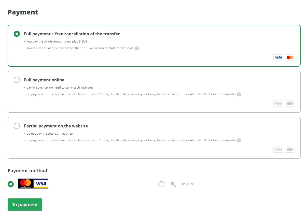Click the Invoice document icon
Image resolution: width=308 pixels, height=218 pixels.
pos(173,184)
